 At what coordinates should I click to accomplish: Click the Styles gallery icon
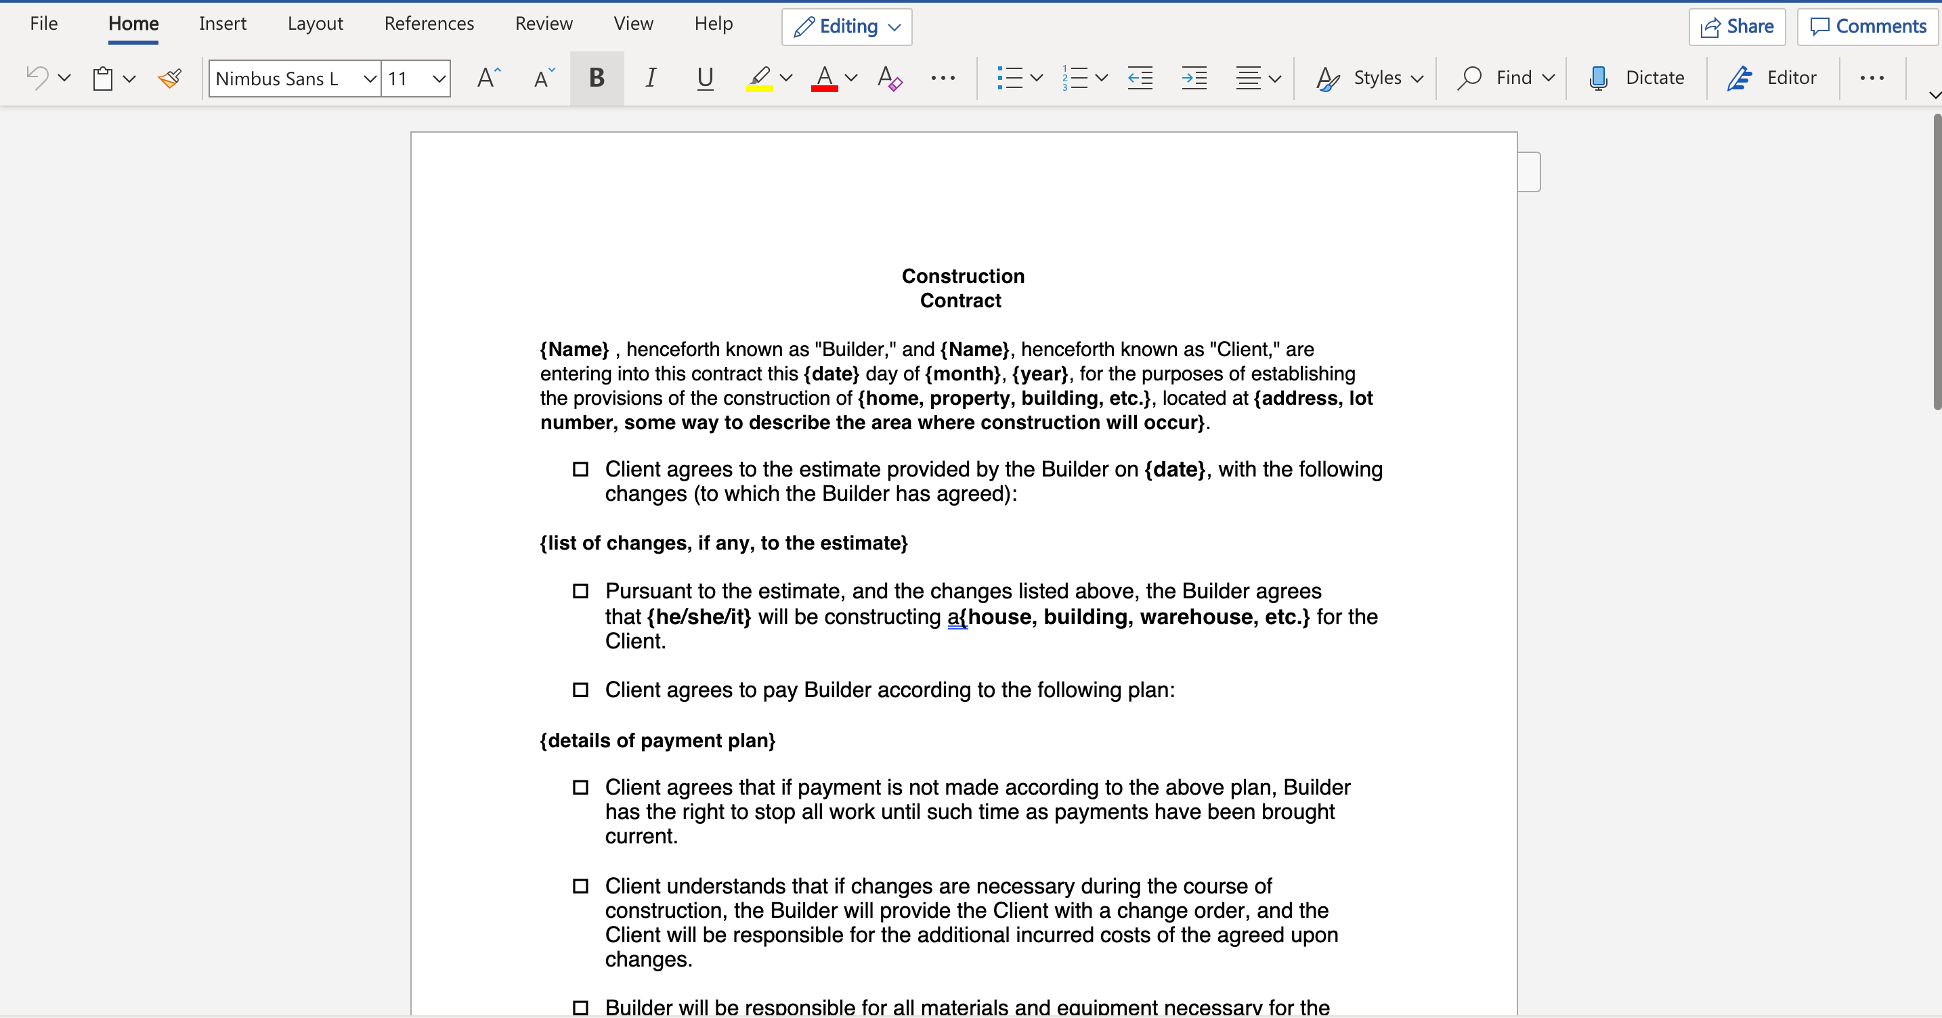pos(1328,78)
